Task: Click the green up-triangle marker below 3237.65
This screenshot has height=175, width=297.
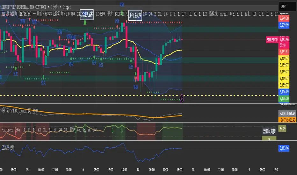Action: coord(85,22)
